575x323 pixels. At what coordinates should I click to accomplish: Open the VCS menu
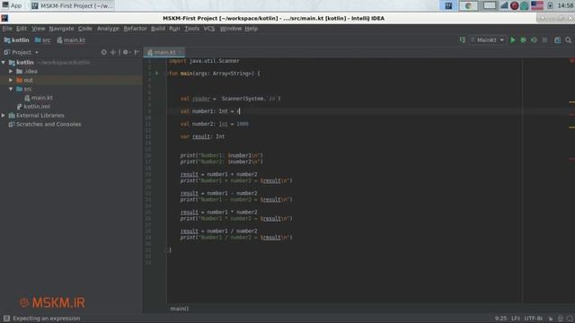click(209, 29)
